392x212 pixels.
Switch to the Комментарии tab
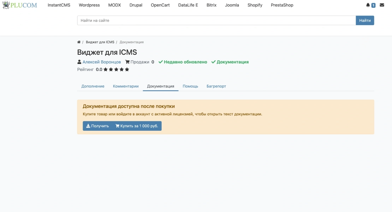click(x=126, y=86)
